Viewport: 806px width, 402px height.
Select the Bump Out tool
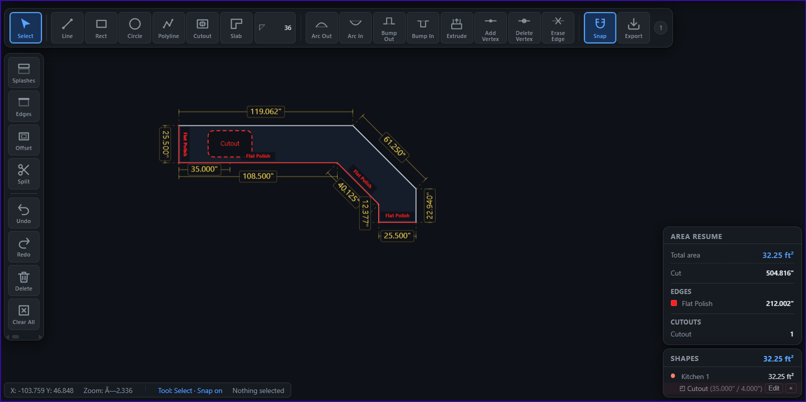[x=389, y=28]
